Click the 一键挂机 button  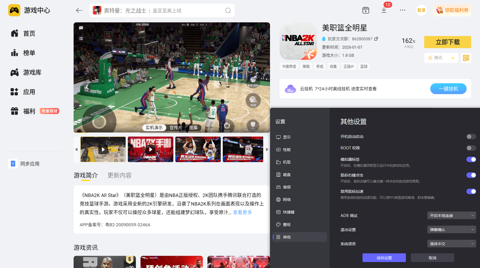[x=448, y=89]
